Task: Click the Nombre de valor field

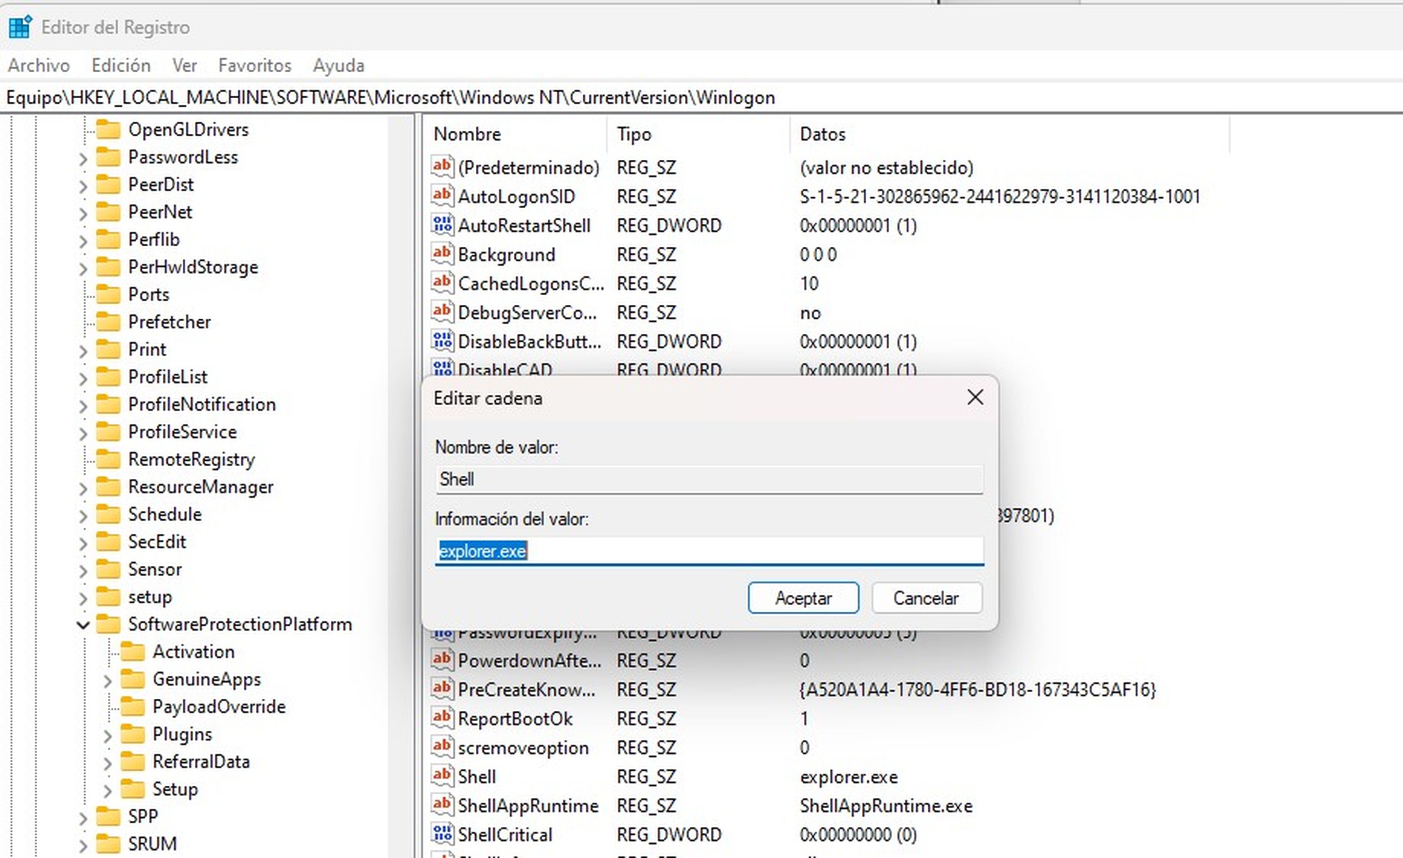Action: 709,479
